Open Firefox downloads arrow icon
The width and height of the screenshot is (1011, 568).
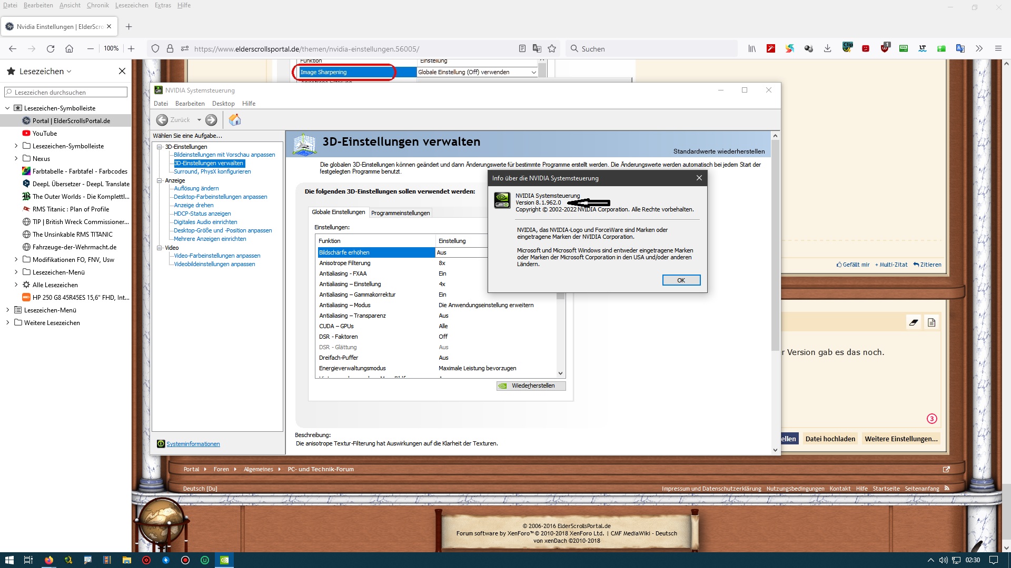coord(827,48)
